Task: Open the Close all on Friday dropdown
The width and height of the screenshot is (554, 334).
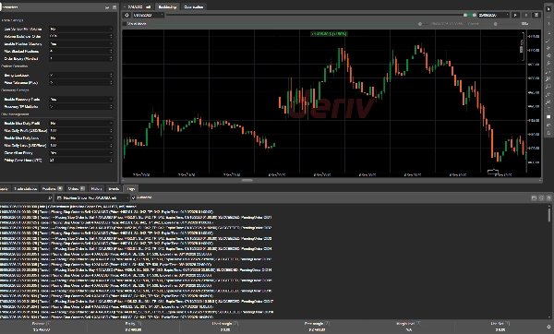Action: [x=81, y=153]
